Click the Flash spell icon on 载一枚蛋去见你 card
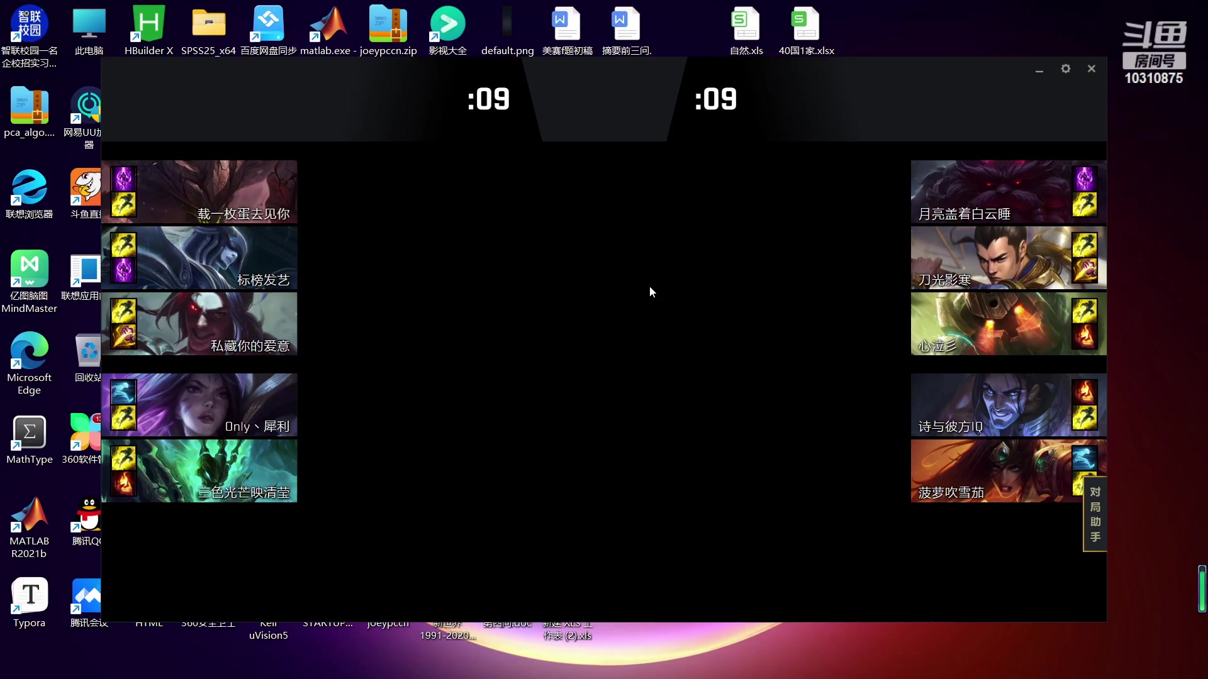Image resolution: width=1208 pixels, height=679 pixels. (x=123, y=204)
